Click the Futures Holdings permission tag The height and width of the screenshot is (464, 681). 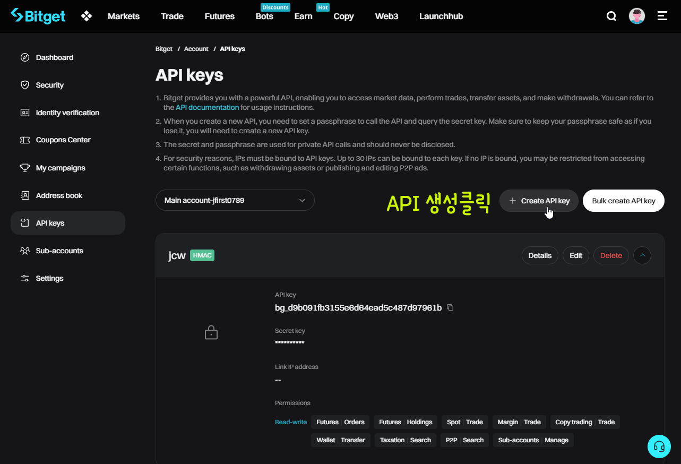pos(406,422)
